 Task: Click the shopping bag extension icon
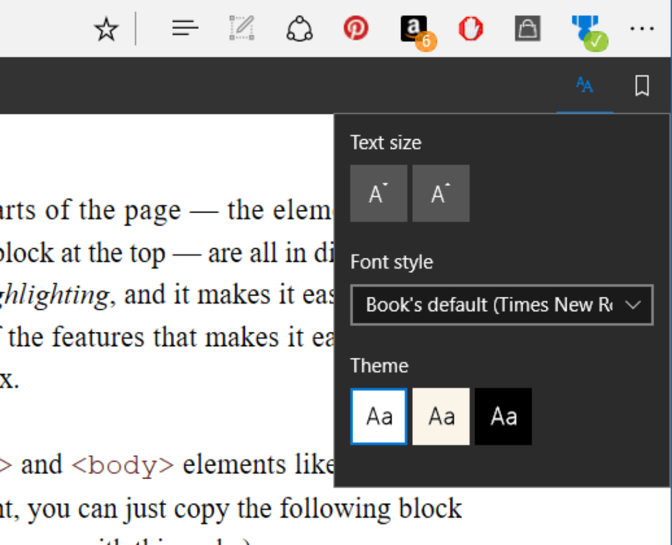point(527,29)
